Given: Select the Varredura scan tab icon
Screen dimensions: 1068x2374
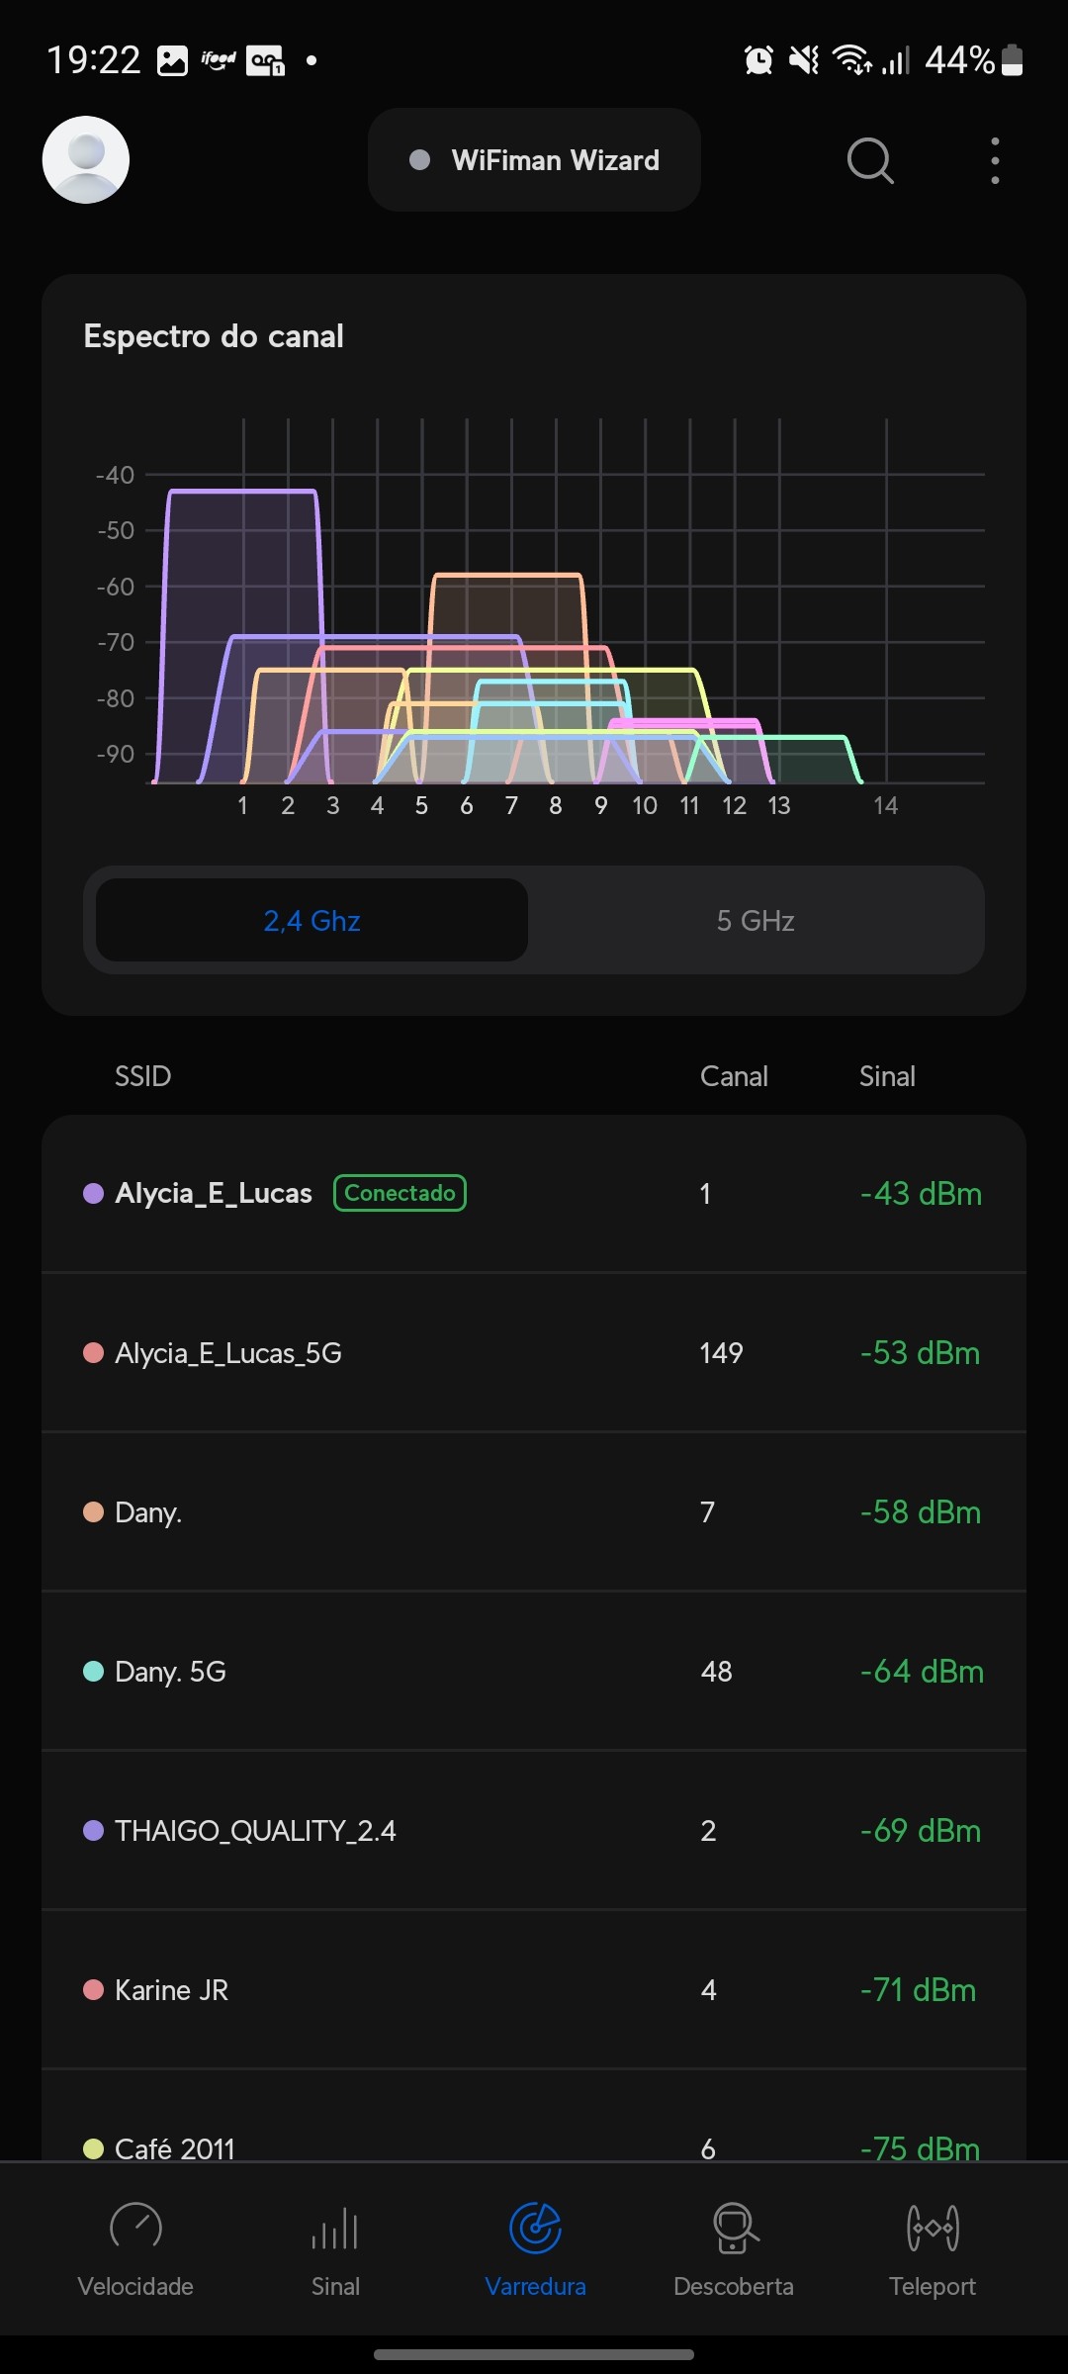Looking at the screenshot, I should click(x=535, y=2230).
